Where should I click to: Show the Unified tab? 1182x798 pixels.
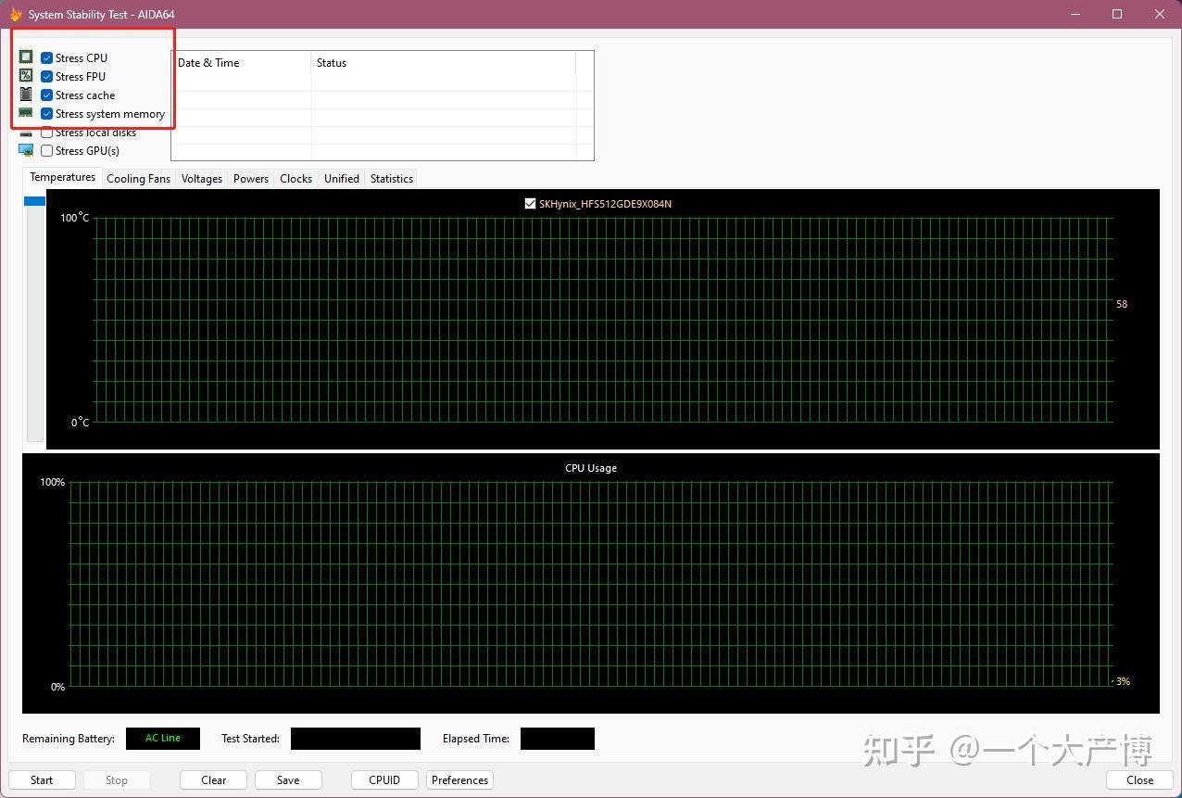341,179
